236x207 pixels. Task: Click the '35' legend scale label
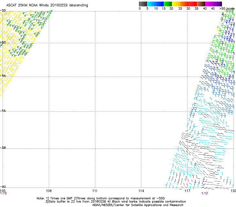(x=196, y=9)
